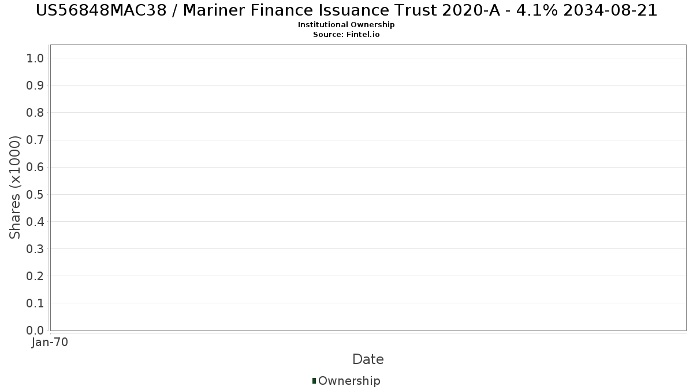Select the 0.8 y-axis tick label

point(35,113)
